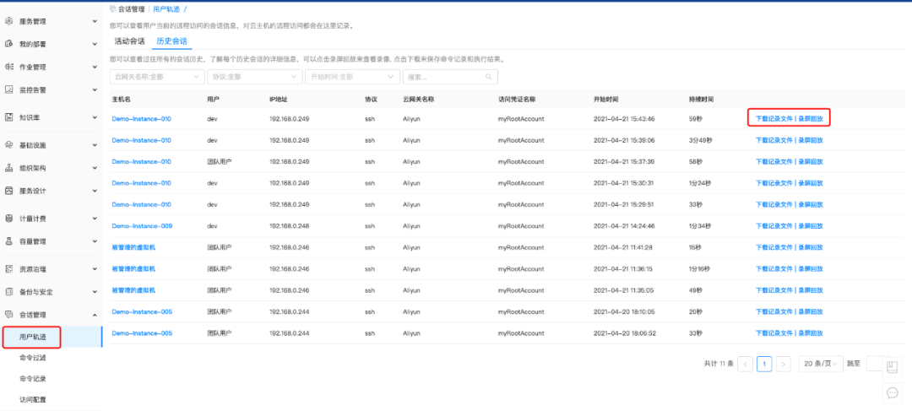Click start time 2021-04-21 11:36:15
The width and height of the screenshot is (912, 411).
(x=624, y=268)
